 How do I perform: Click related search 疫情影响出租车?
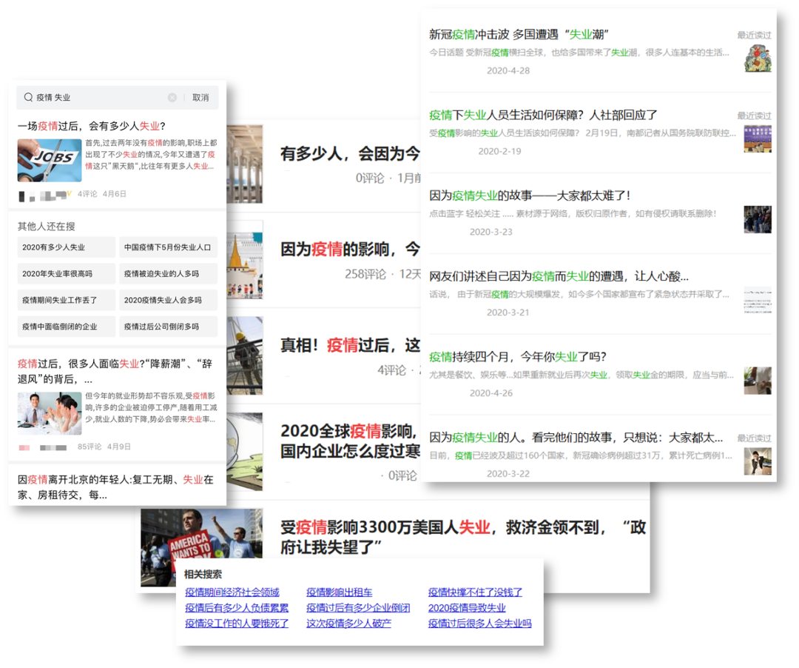tap(340, 592)
